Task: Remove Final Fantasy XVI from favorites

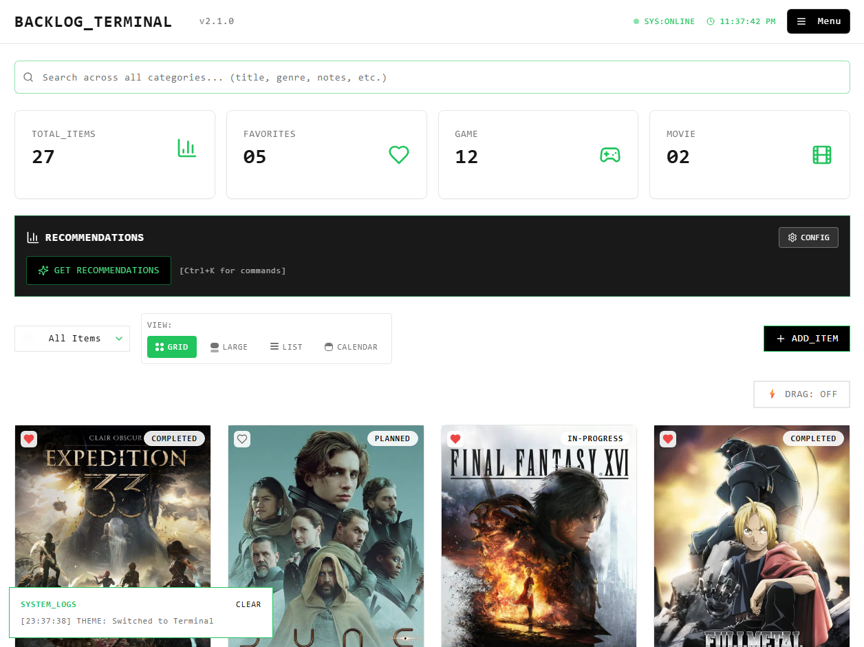Action: click(455, 438)
